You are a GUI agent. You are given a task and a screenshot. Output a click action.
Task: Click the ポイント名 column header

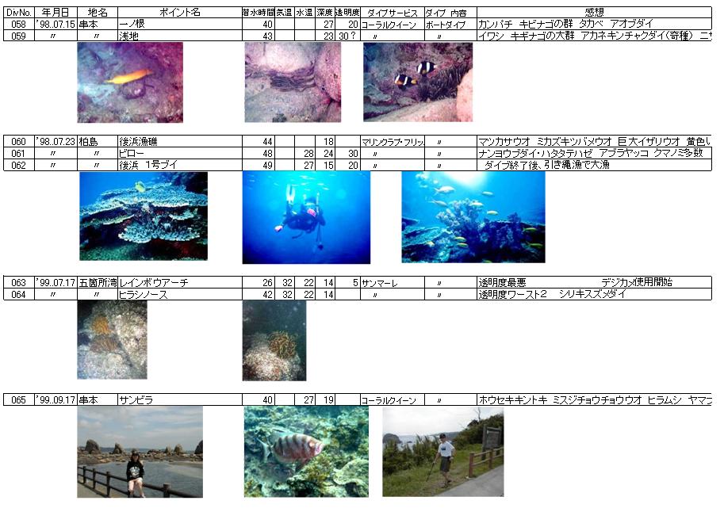click(179, 13)
